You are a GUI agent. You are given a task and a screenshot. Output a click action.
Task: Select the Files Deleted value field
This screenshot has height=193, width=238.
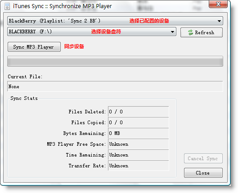[x=139, y=112]
